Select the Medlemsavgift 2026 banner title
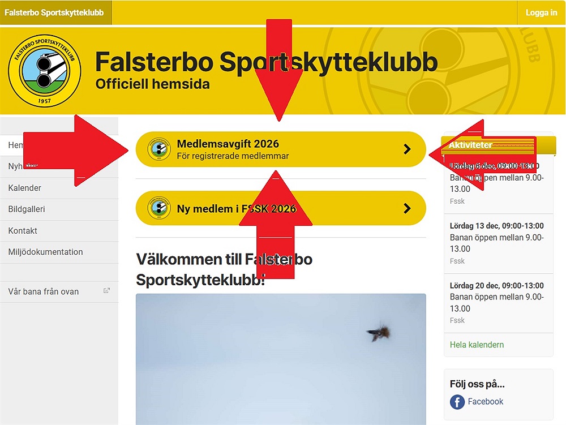 point(228,144)
